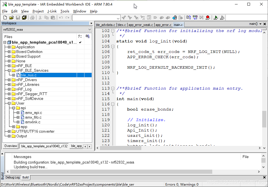Viewport: 268px width, 187px height.
Task: Click the Paste clipboard icon
Action: 53,18
